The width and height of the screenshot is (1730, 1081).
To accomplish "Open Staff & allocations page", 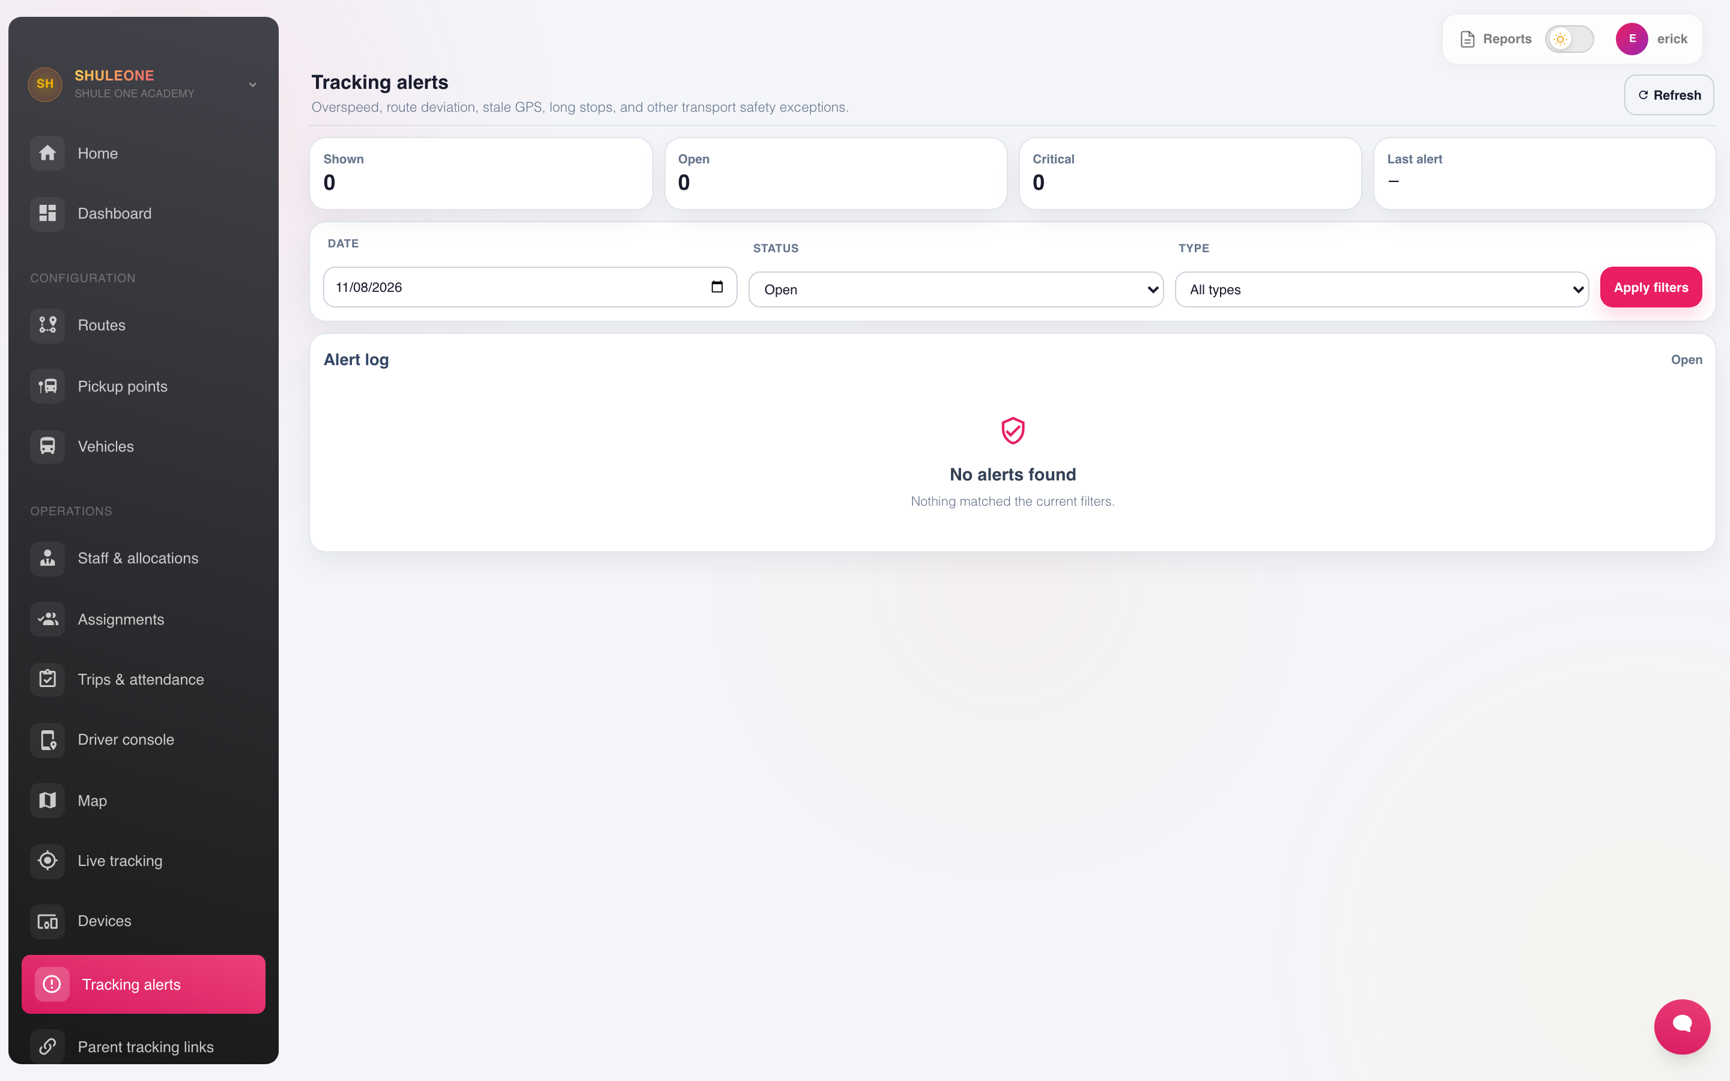I will (144, 559).
